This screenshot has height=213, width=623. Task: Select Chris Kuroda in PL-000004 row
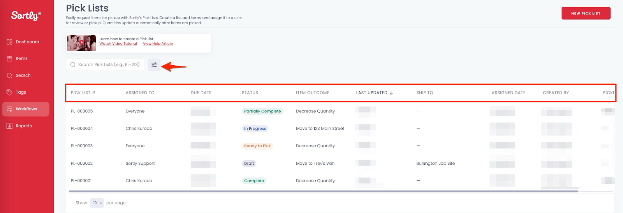coord(139,129)
